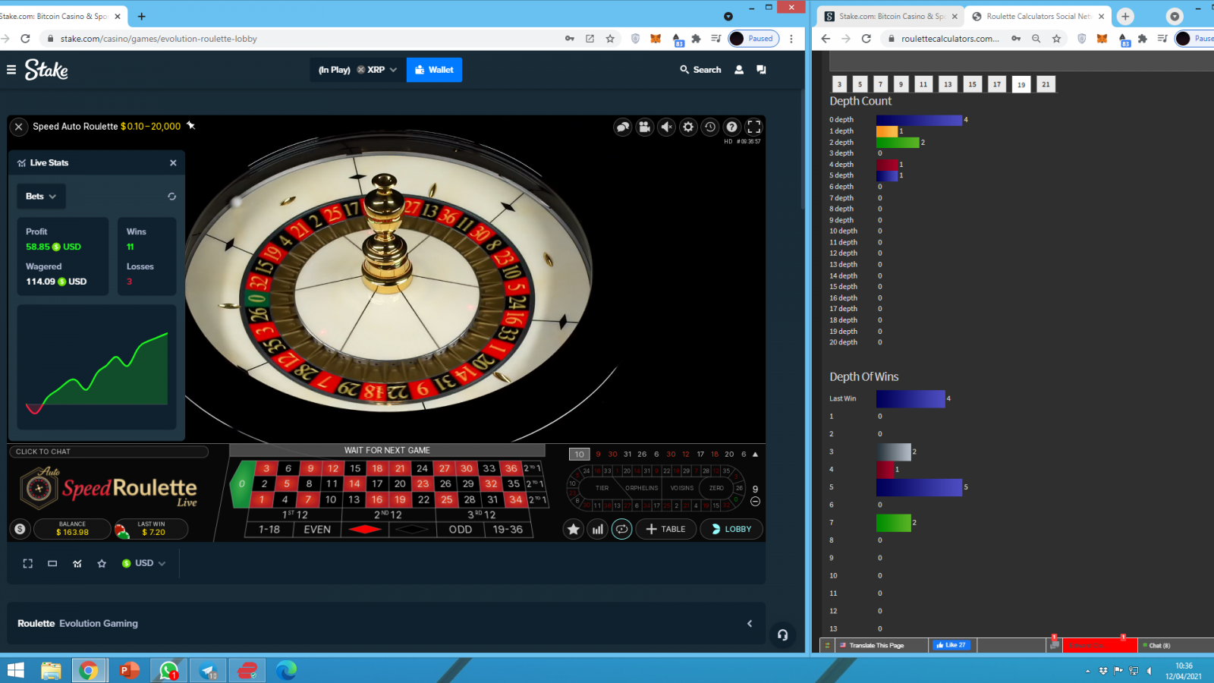Open video quality camera icon
Image resolution: width=1214 pixels, height=683 pixels.
point(645,127)
